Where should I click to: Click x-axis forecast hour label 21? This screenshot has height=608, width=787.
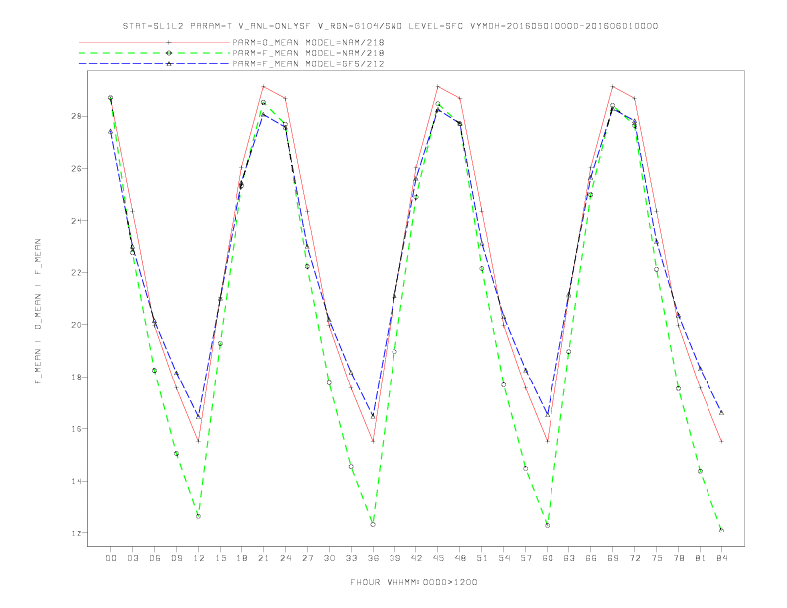263,558
